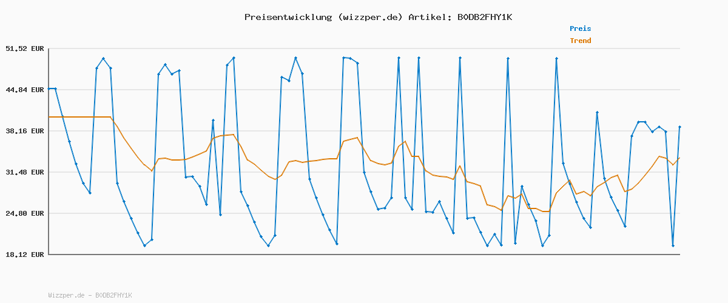Select the orange trend line's starting point
The width and height of the screenshot is (728, 303).
coord(49,116)
